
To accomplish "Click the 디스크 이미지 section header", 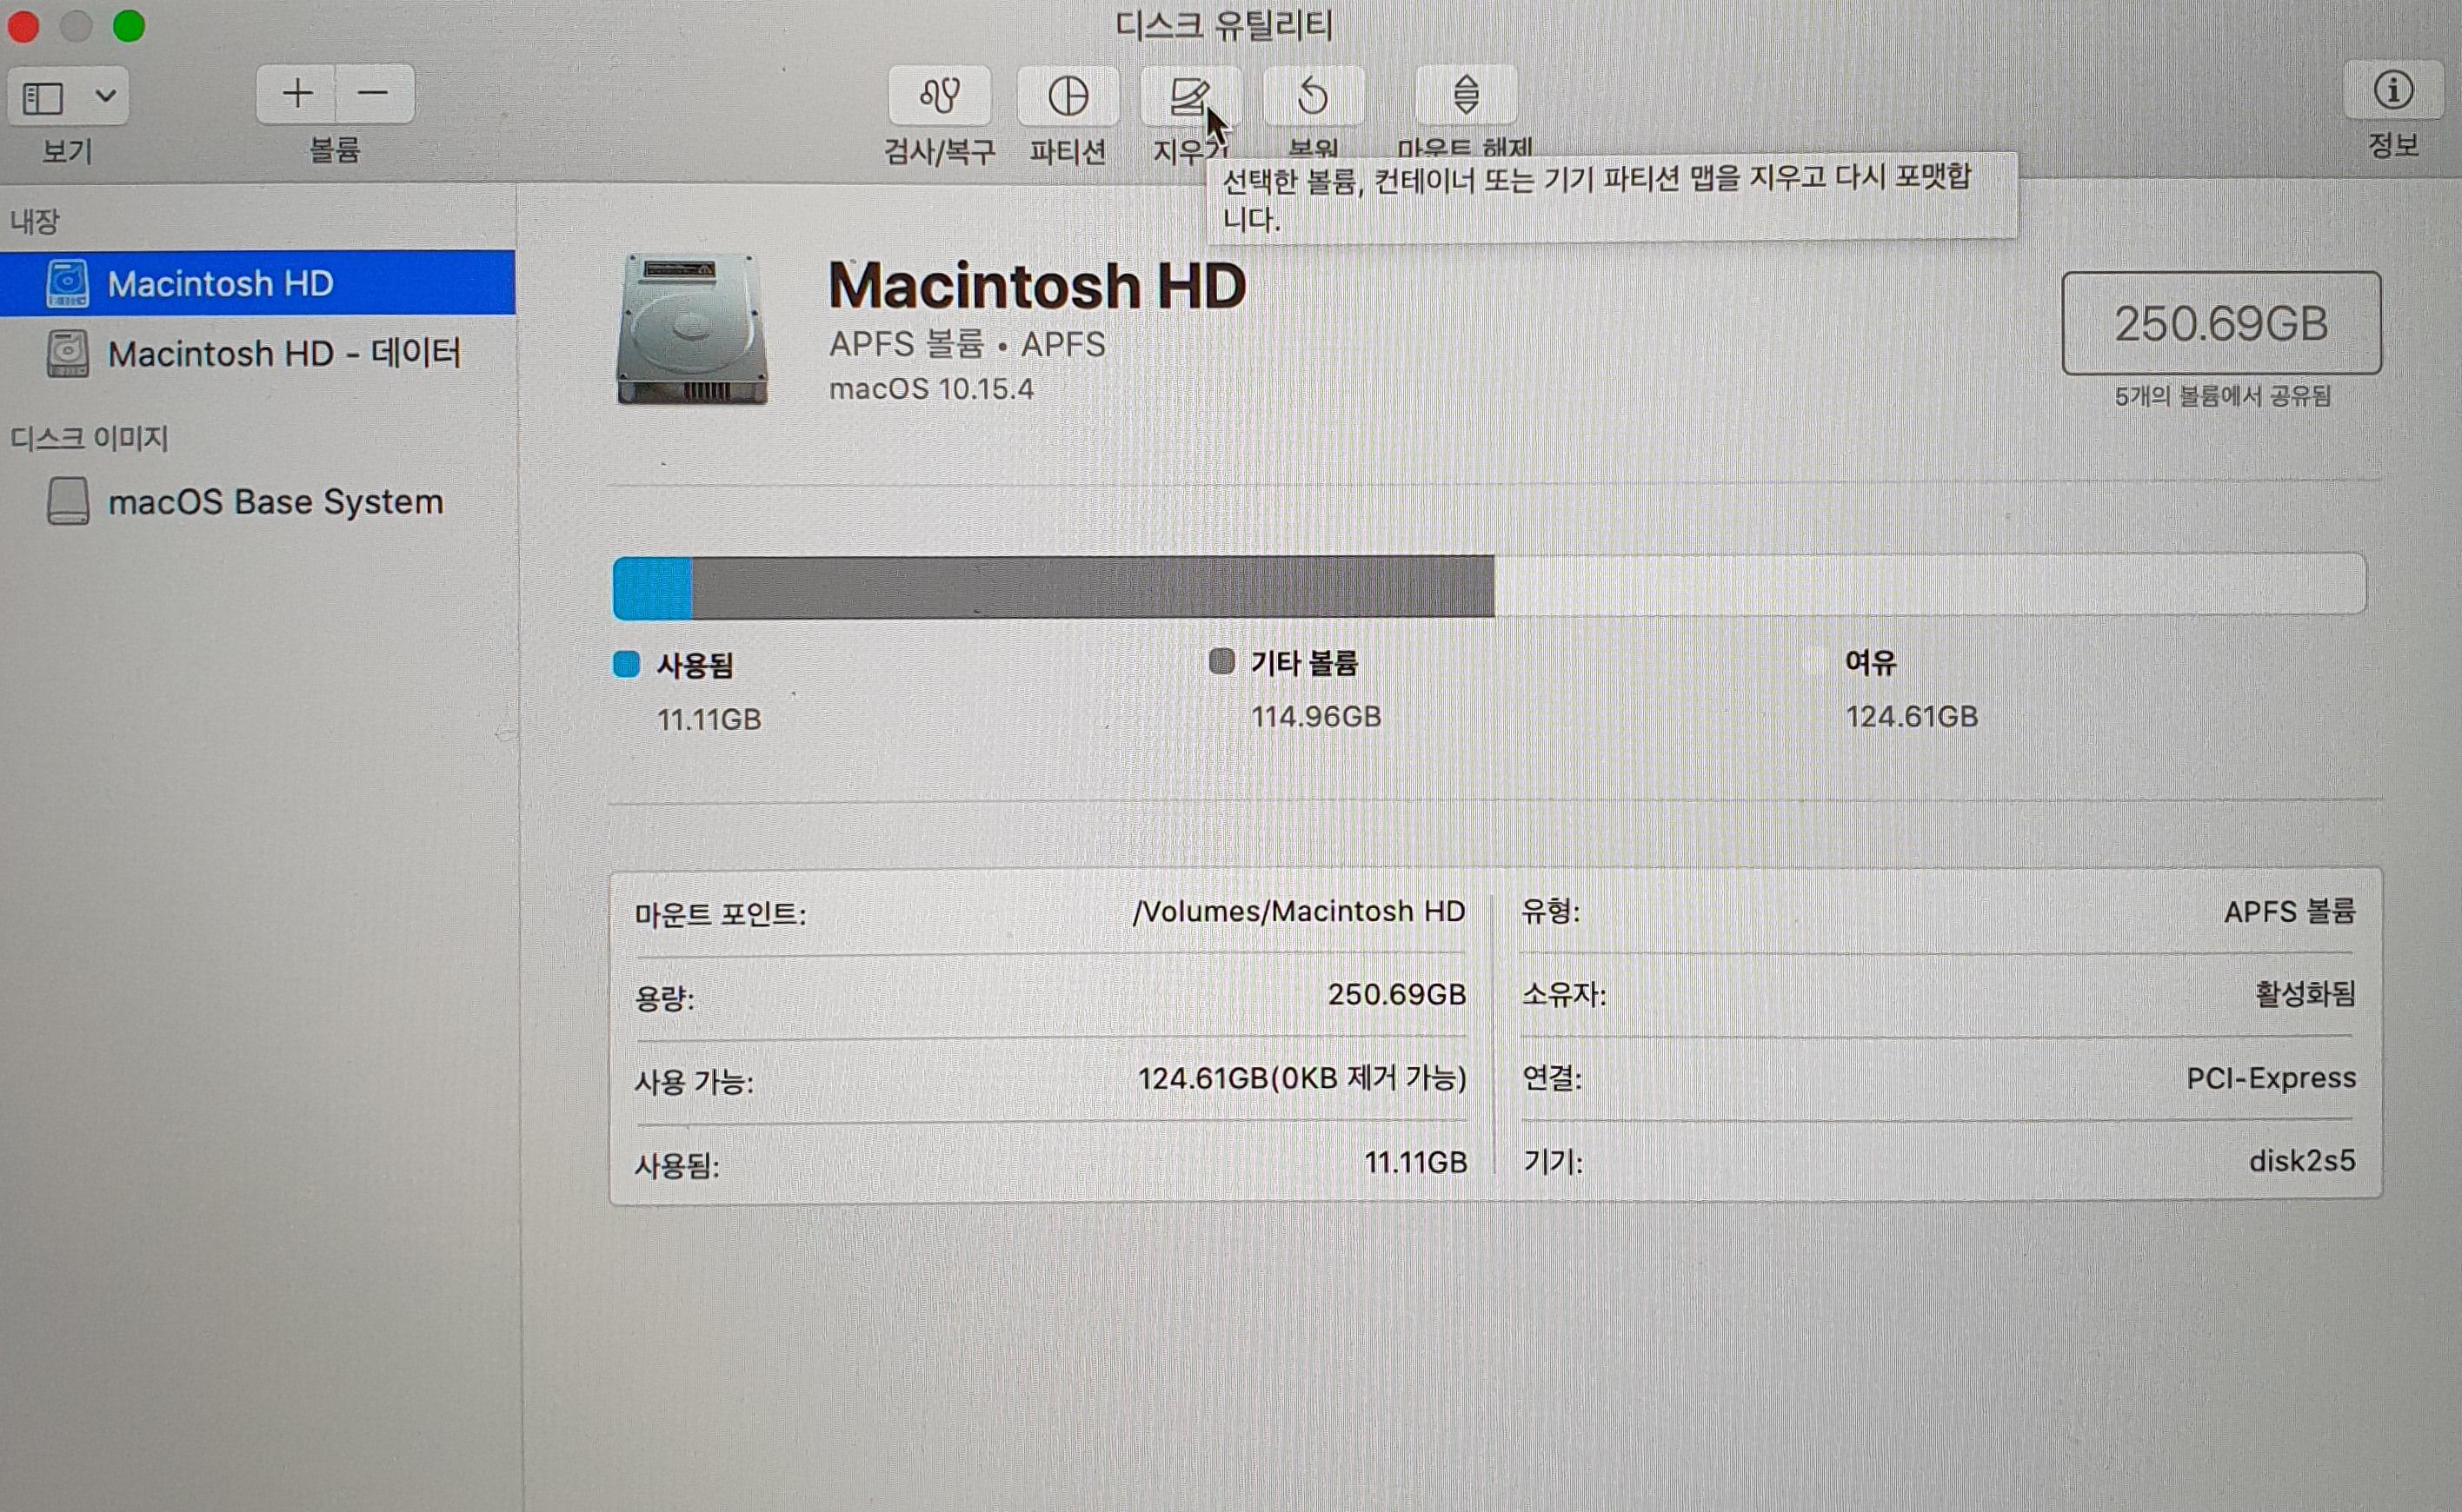I will pyautogui.click(x=89, y=438).
